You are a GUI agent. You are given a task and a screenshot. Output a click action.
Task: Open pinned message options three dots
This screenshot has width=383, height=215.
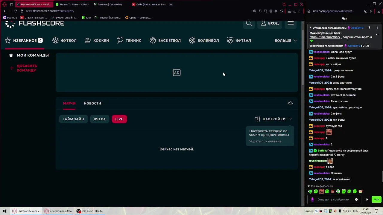pos(377,28)
